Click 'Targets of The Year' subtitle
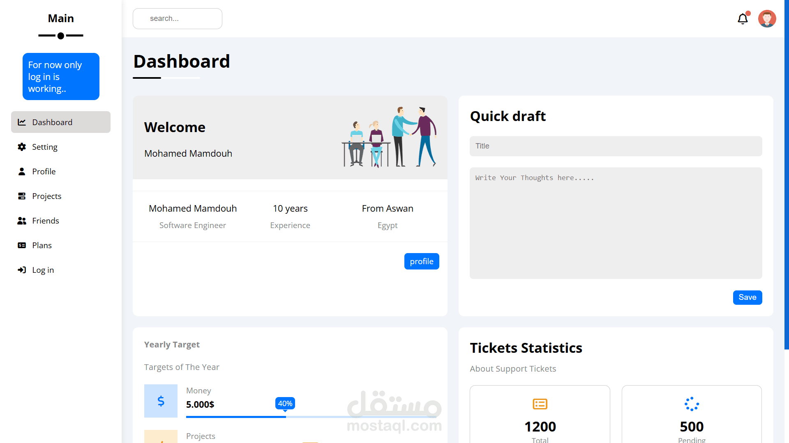This screenshot has height=443, width=789. [x=182, y=367]
